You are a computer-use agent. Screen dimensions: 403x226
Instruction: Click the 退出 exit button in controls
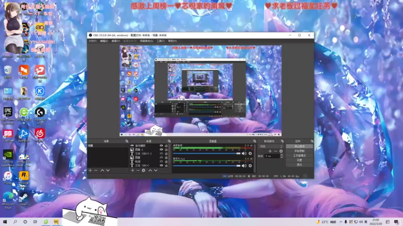pos(299,165)
